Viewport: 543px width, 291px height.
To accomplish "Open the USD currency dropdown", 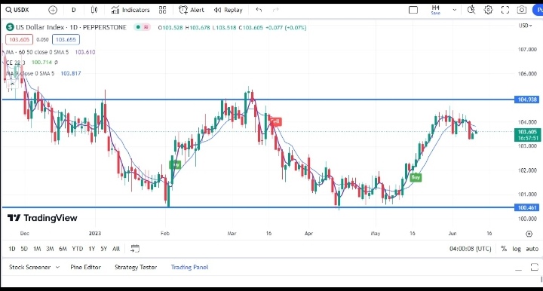I will click(x=525, y=26).
